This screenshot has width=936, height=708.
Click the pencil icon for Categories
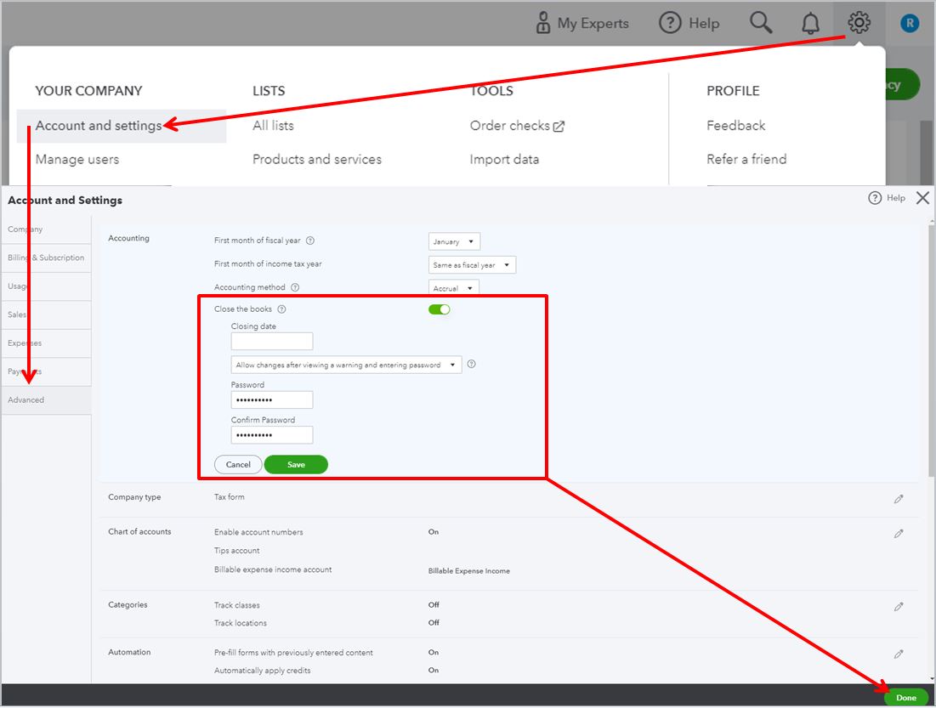pyautogui.click(x=899, y=607)
